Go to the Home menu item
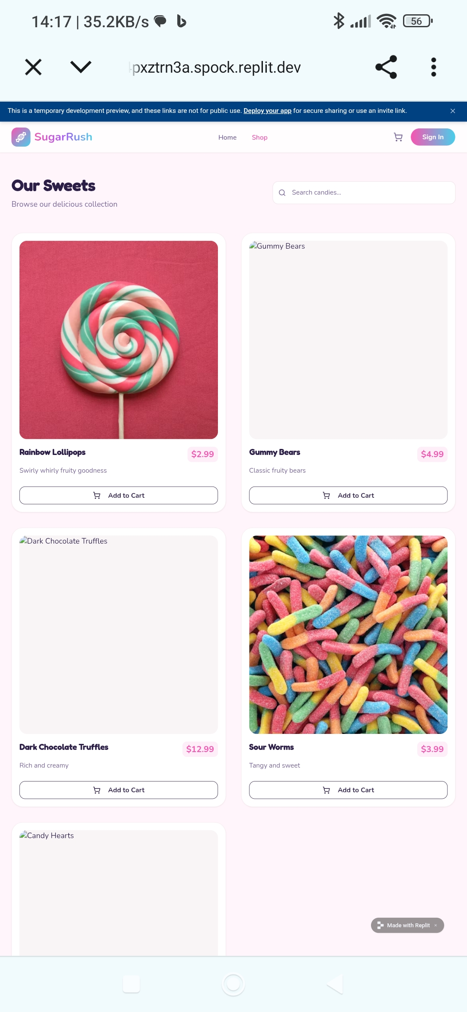 [x=227, y=138]
